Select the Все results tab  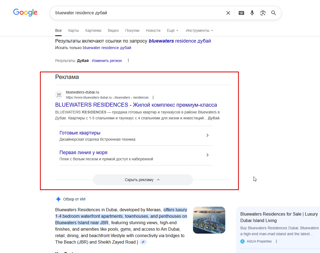tap(58, 30)
